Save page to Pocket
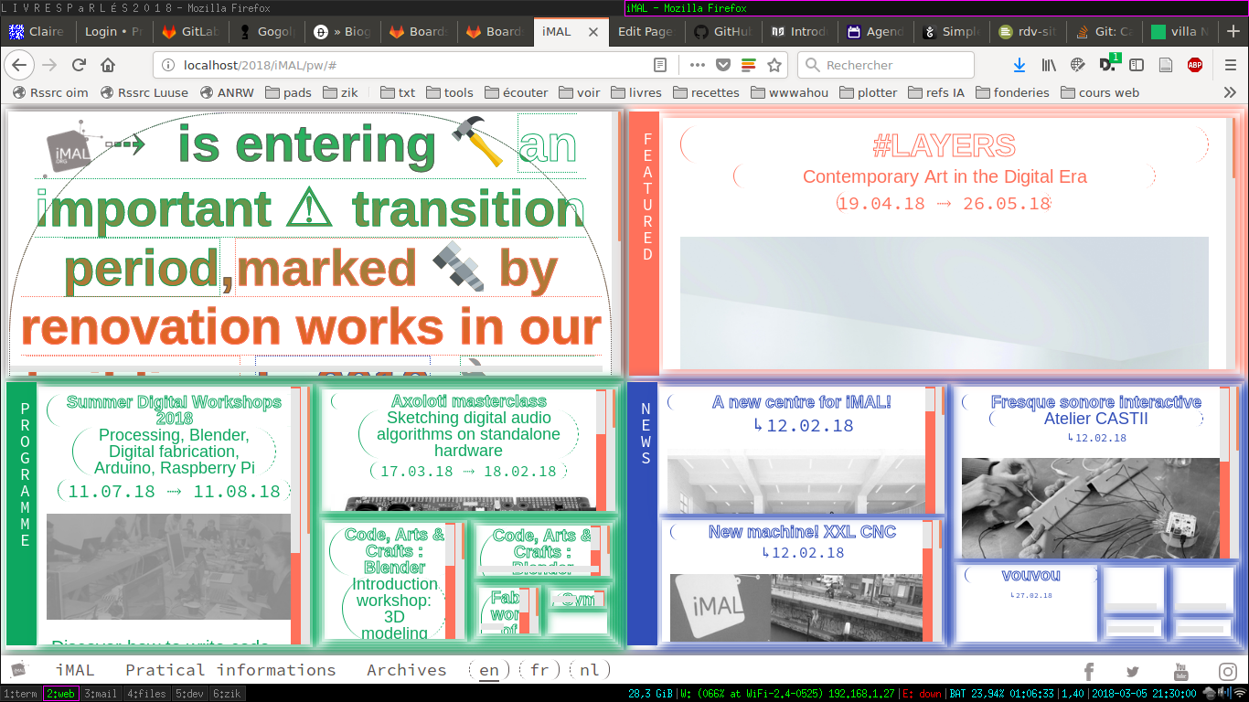 click(723, 65)
